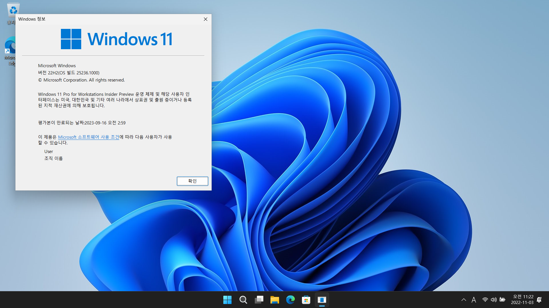This screenshot has height=308, width=549.
Task: Click the expiration date text 2023-09-16 오전 2:59
Action: click(x=105, y=123)
